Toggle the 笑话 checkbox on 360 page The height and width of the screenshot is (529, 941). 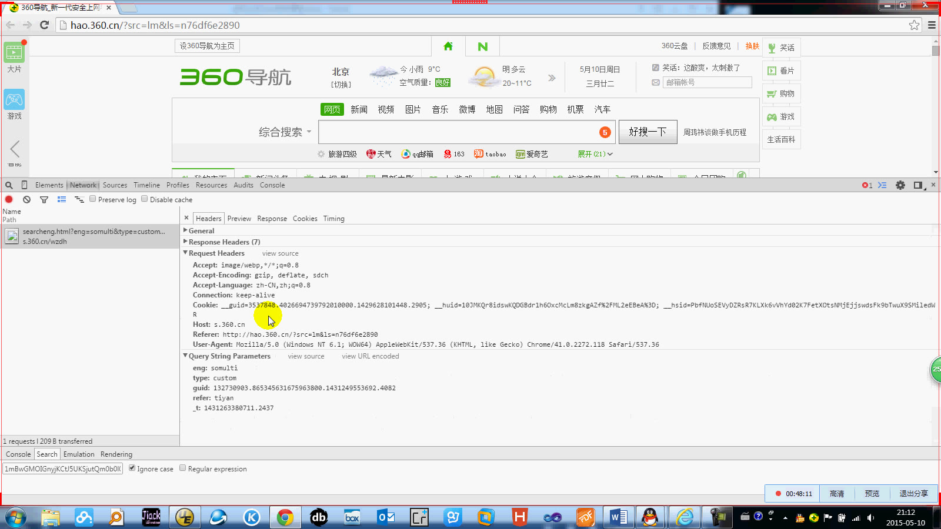pos(656,68)
